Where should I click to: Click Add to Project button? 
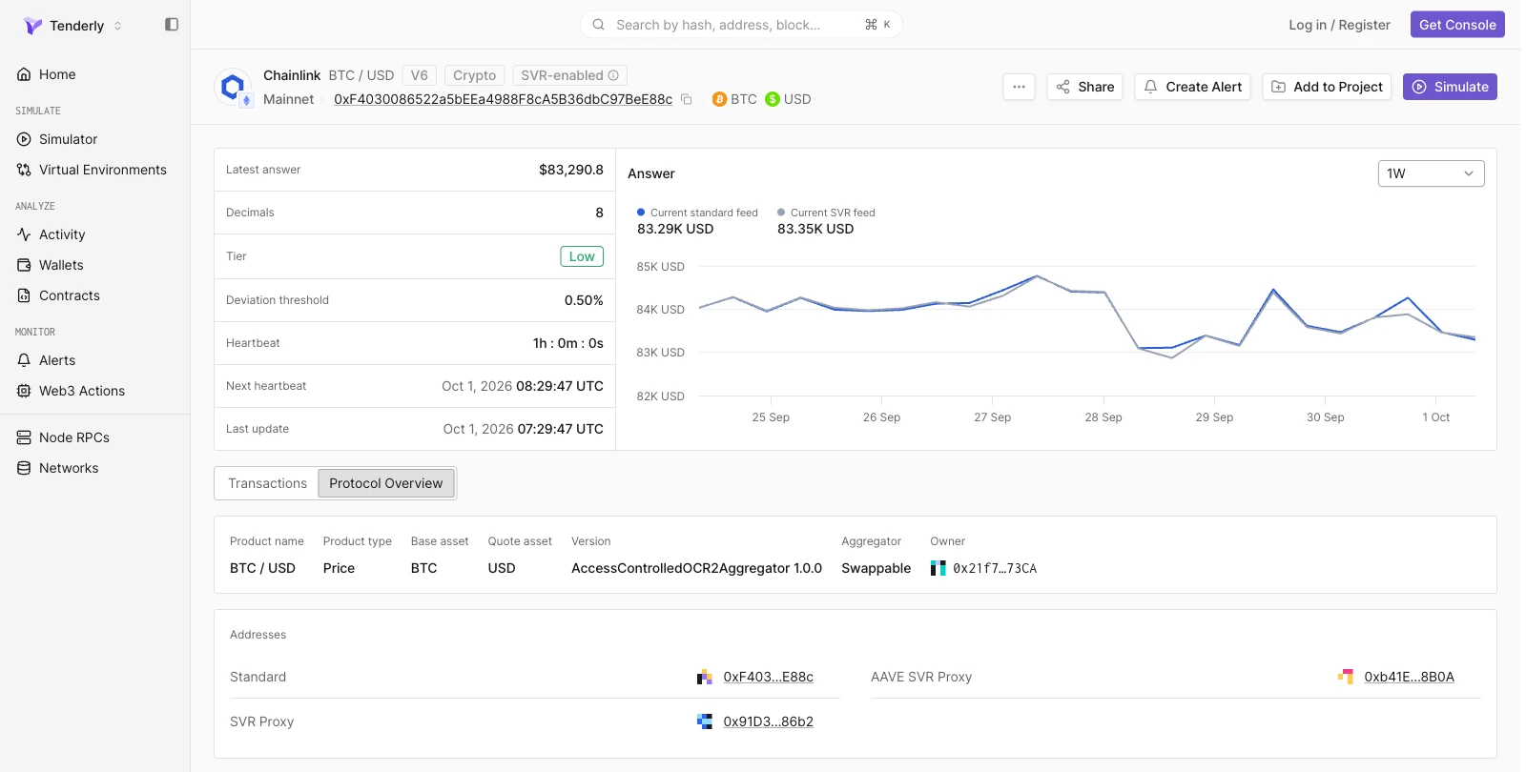point(1327,87)
